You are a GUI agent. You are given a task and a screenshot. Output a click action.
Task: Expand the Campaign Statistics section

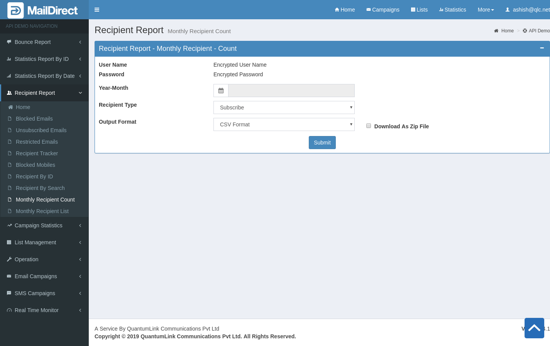click(44, 225)
